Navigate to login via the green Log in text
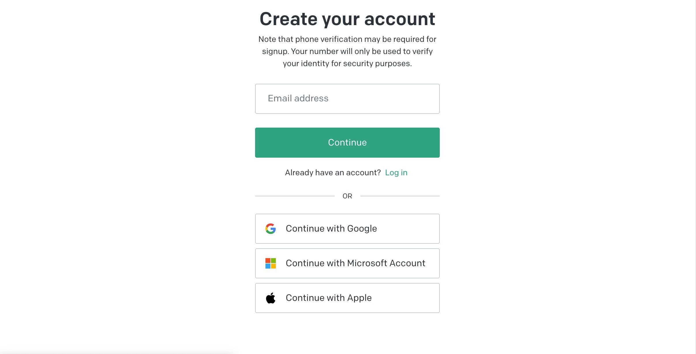The height and width of the screenshot is (354, 696). coord(396,172)
